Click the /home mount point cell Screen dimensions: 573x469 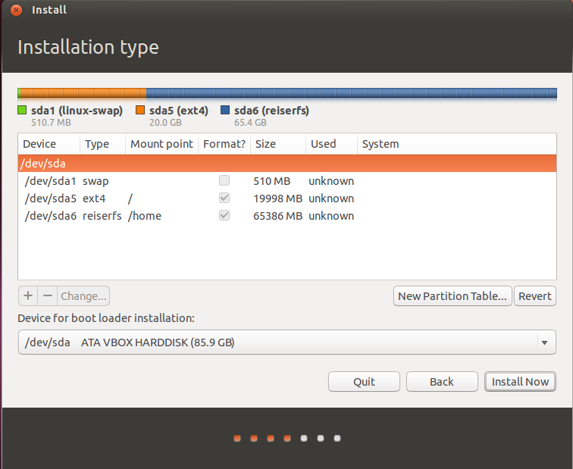coord(144,216)
